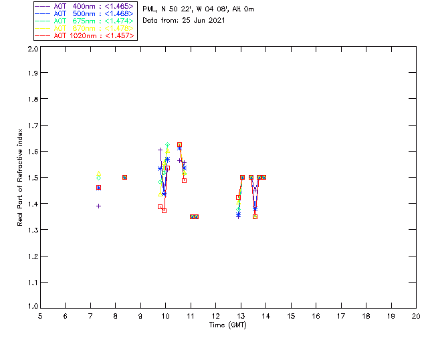The image size is (428, 342).
Task: Click the x-axis tick label '7'
Action: 90,316
